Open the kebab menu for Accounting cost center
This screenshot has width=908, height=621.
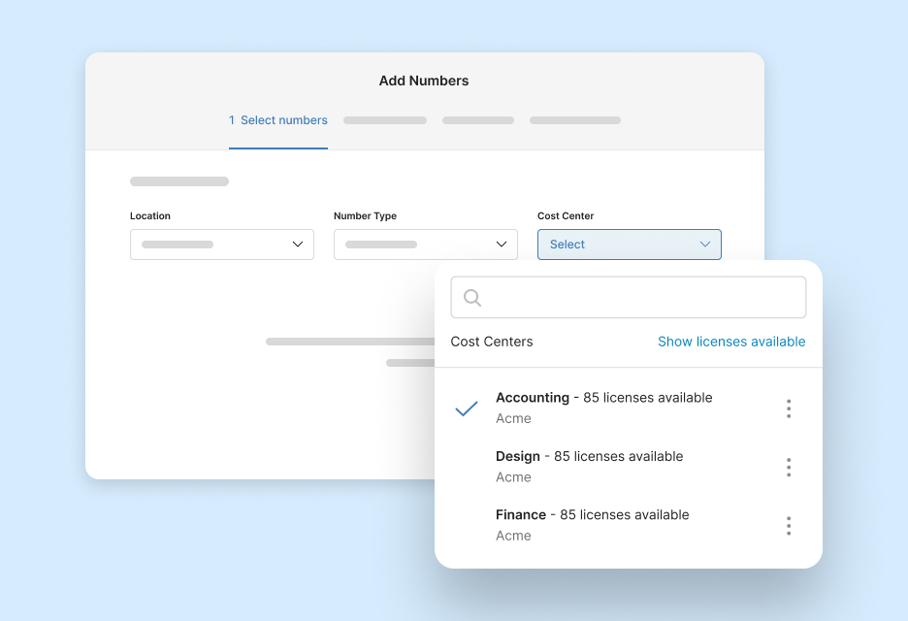(x=789, y=409)
